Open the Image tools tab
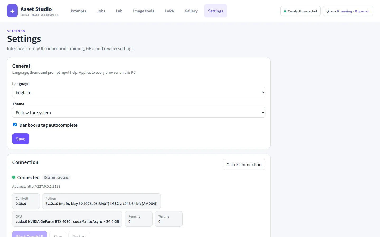This screenshot has width=380, height=237. [x=144, y=11]
